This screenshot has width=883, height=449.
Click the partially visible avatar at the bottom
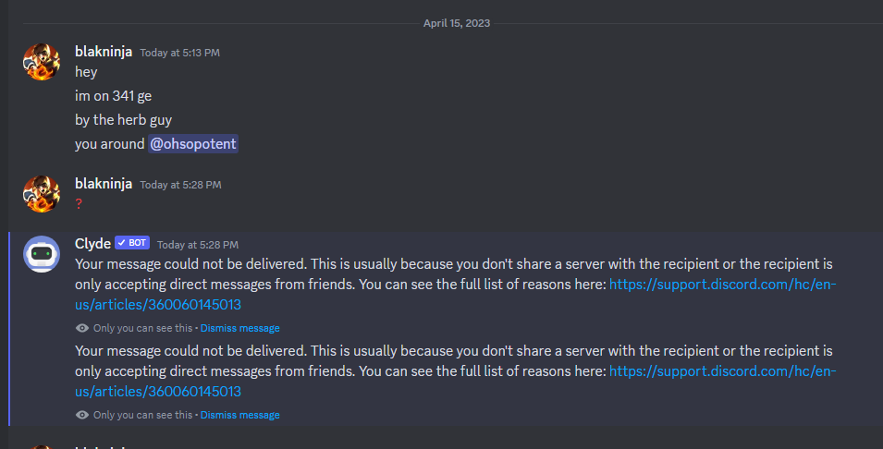pyautogui.click(x=42, y=445)
